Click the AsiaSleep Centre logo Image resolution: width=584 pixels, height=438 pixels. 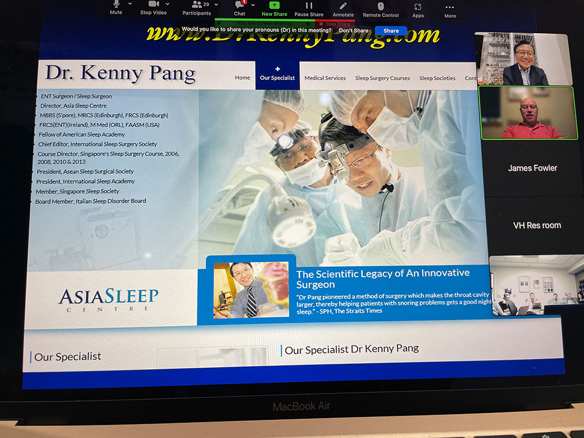[x=109, y=299]
